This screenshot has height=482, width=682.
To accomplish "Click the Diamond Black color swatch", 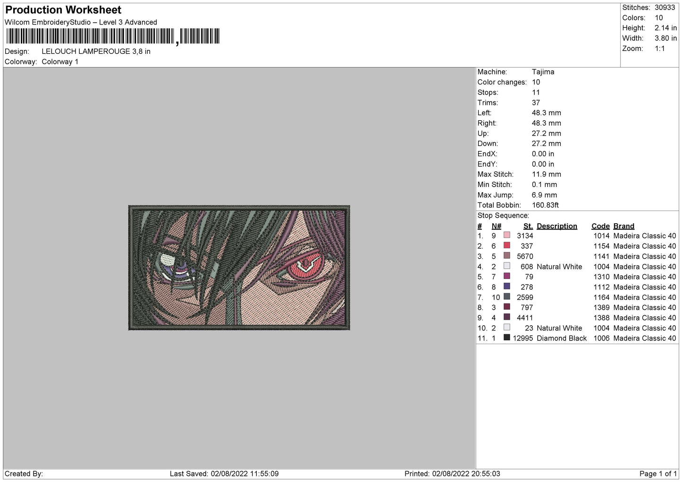I will coord(506,338).
